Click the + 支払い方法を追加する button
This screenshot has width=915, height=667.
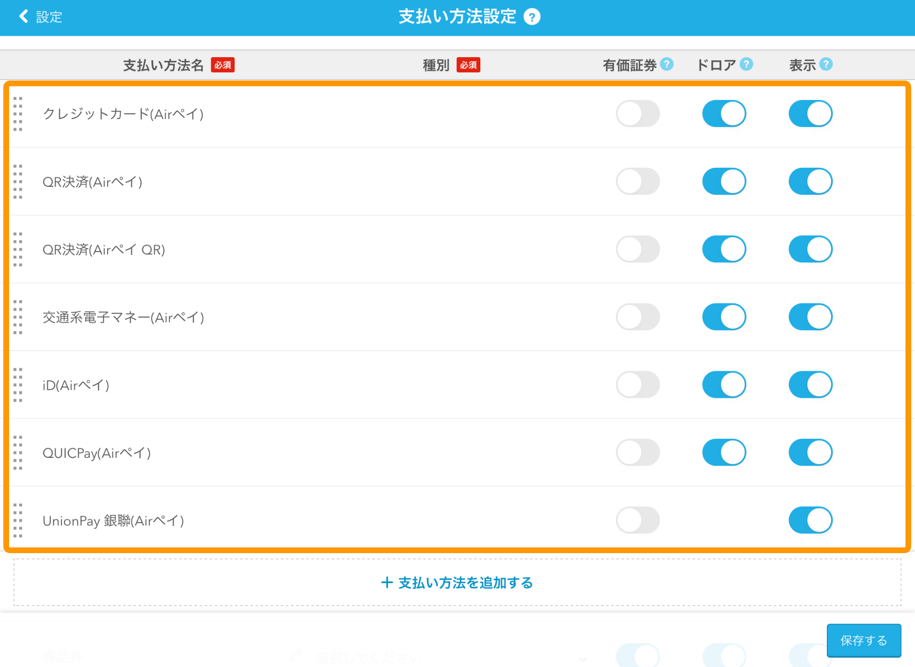tap(457, 583)
